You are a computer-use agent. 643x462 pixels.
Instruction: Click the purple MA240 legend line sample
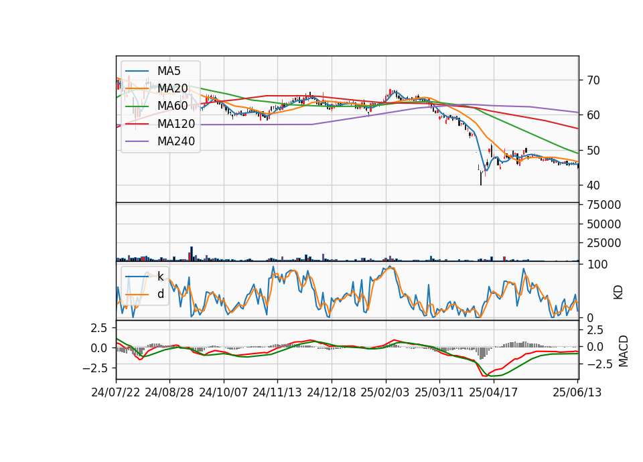point(137,142)
